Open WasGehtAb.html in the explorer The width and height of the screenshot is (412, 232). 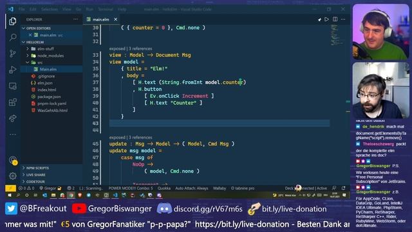52,110
